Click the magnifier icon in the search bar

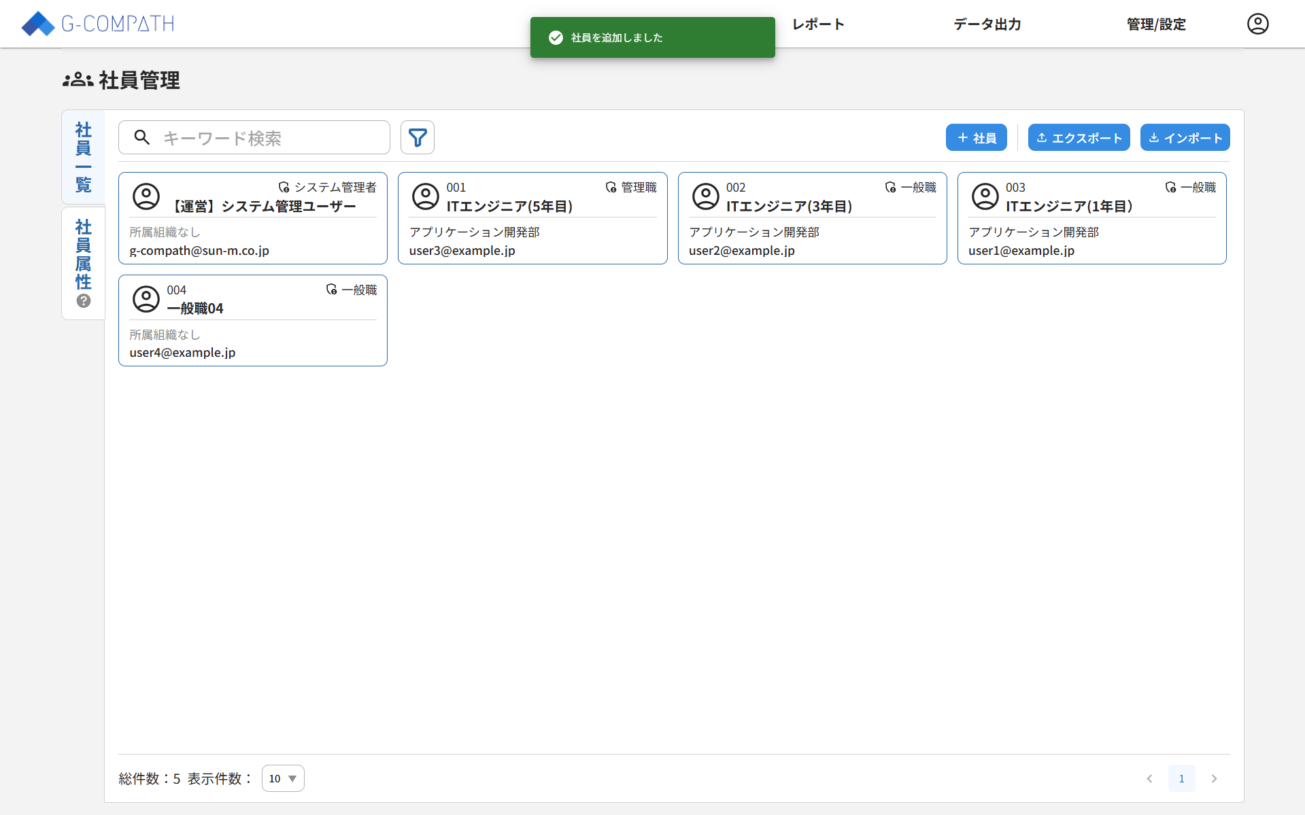pyautogui.click(x=142, y=137)
